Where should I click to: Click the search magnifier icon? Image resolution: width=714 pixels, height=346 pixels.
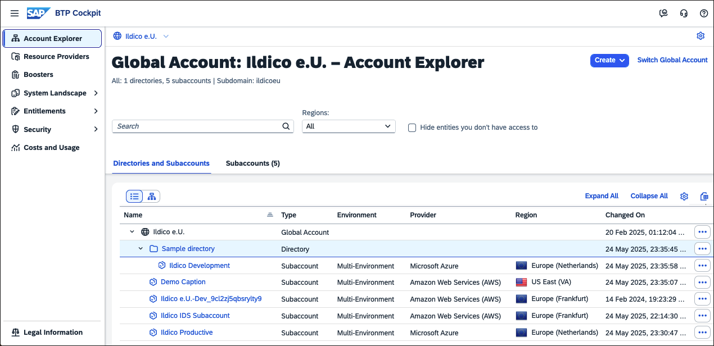[286, 126]
